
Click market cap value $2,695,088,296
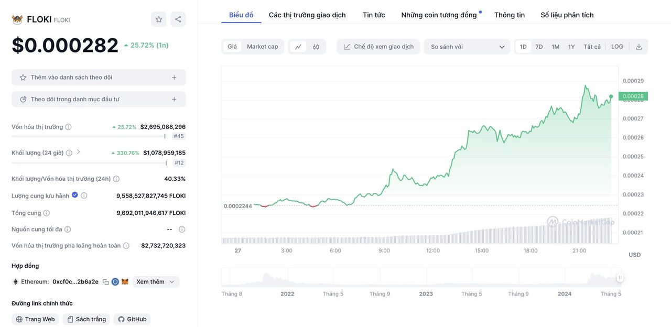(163, 127)
